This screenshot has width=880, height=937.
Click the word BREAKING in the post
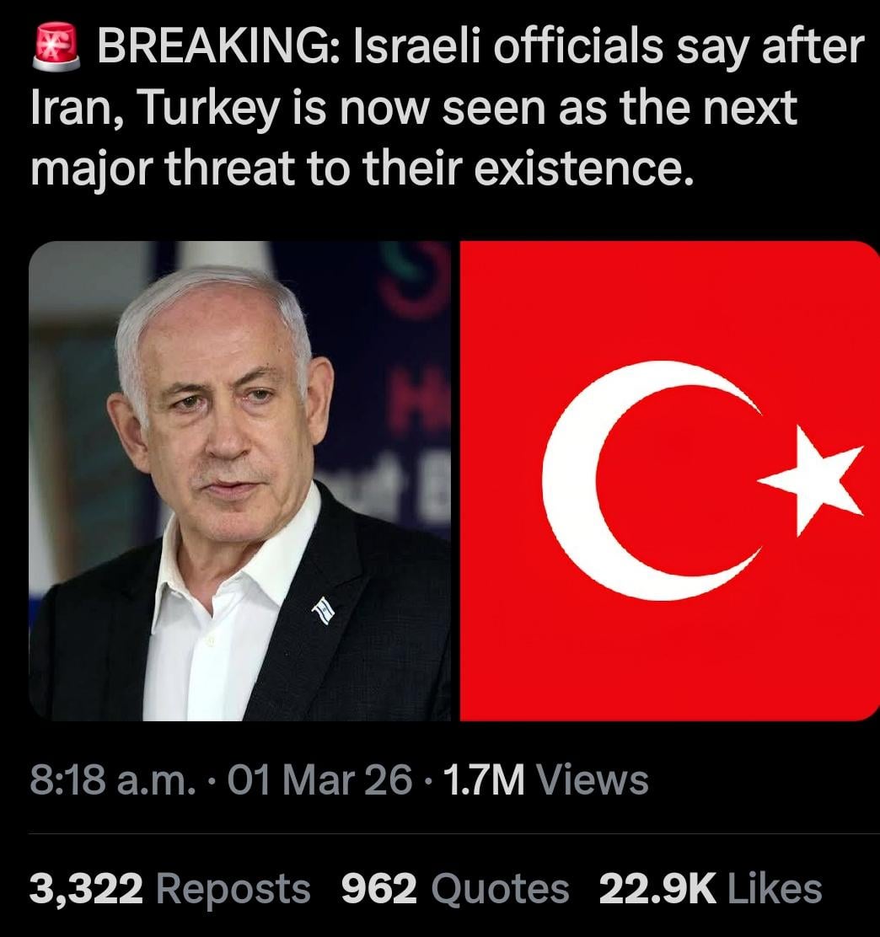(x=219, y=46)
